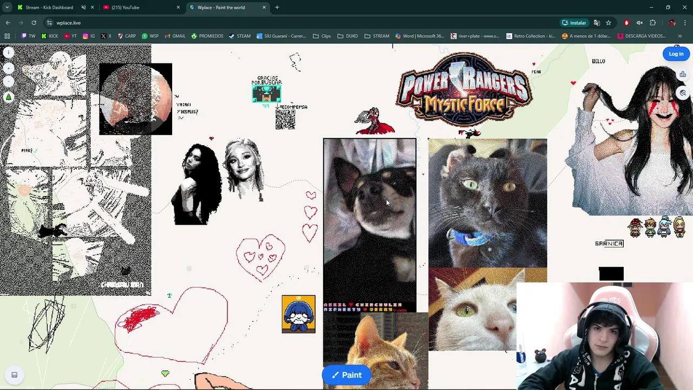Open the X bookmark
The height and width of the screenshot is (390, 693).
pos(106,36)
